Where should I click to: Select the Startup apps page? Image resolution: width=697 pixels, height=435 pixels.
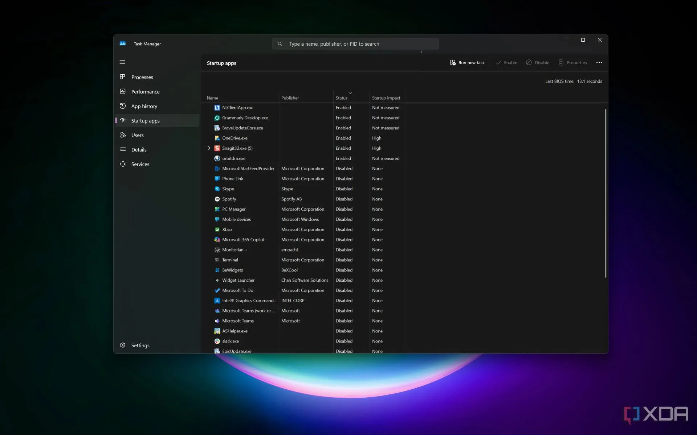click(x=158, y=120)
